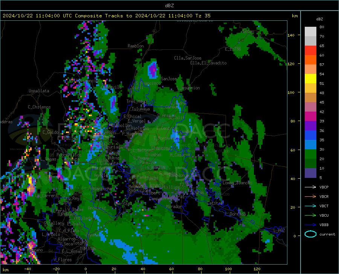Click the 'Tulumaya' map label

(140, 109)
